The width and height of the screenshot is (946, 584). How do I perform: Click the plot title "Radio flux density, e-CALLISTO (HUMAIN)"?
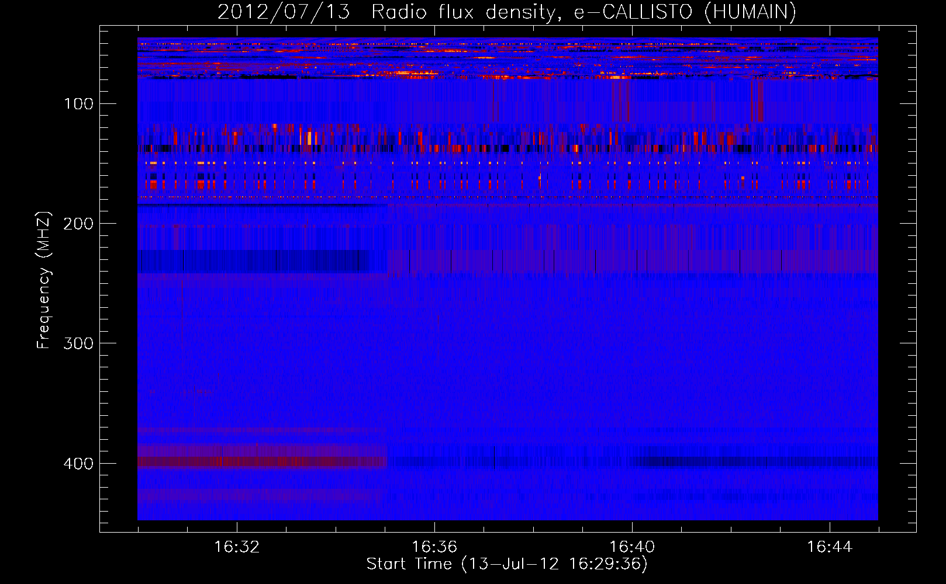pos(584,12)
